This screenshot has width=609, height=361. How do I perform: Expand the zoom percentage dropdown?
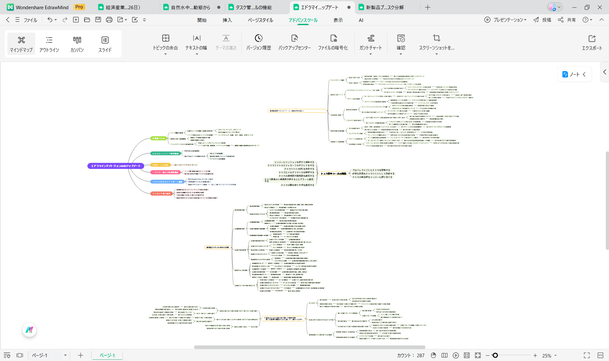pos(555,356)
